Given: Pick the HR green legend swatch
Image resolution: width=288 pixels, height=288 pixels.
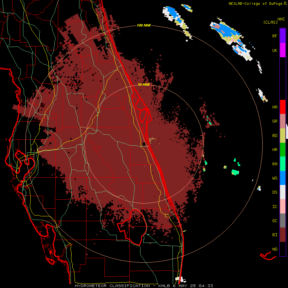Looking at the screenshot, I should click(283, 150).
